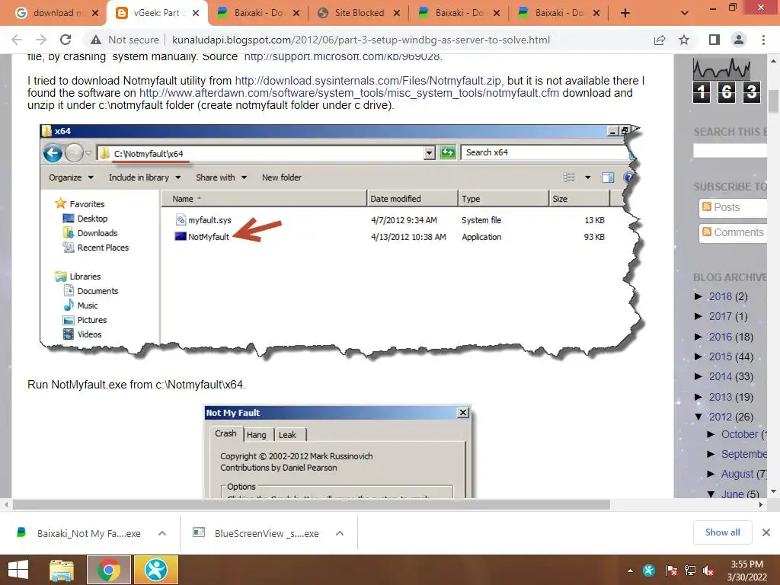The width and height of the screenshot is (780, 585).
Task: Click the network tray icon
Action: tap(690, 571)
